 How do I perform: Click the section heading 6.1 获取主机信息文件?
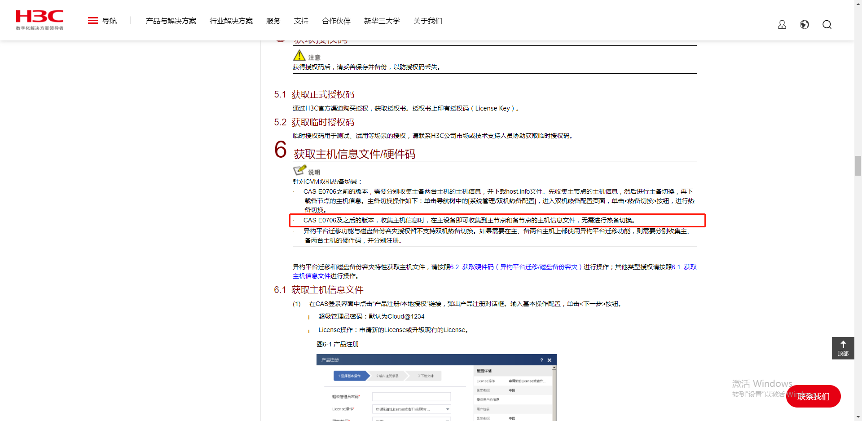pos(319,290)
